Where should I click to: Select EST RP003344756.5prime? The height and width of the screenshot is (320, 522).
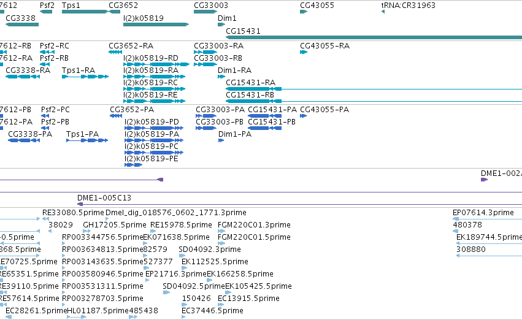click(x=102, y=237)
